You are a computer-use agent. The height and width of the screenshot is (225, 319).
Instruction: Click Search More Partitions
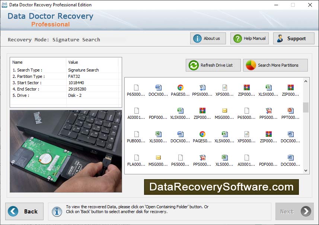(x=275, y=65)
